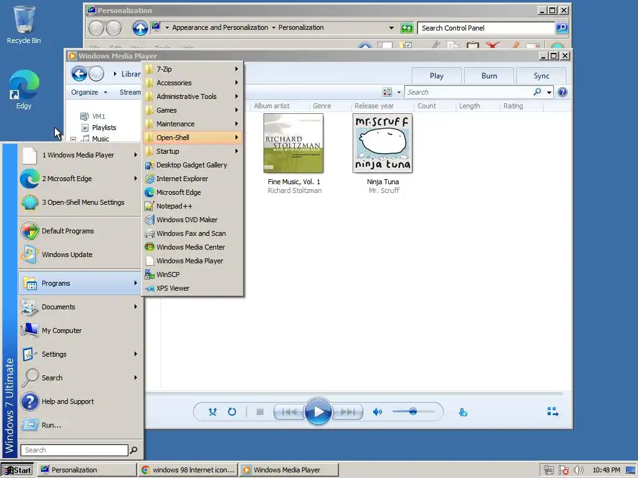Adjust the Media Player volume slider

(x=413, y=412)
